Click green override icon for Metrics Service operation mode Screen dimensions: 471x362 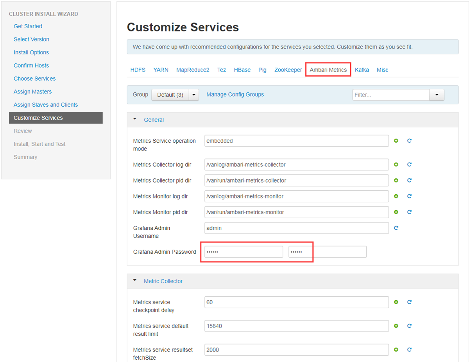396,141
